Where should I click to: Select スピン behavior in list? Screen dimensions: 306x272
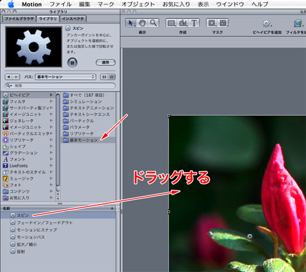click(x=58, y=215)
